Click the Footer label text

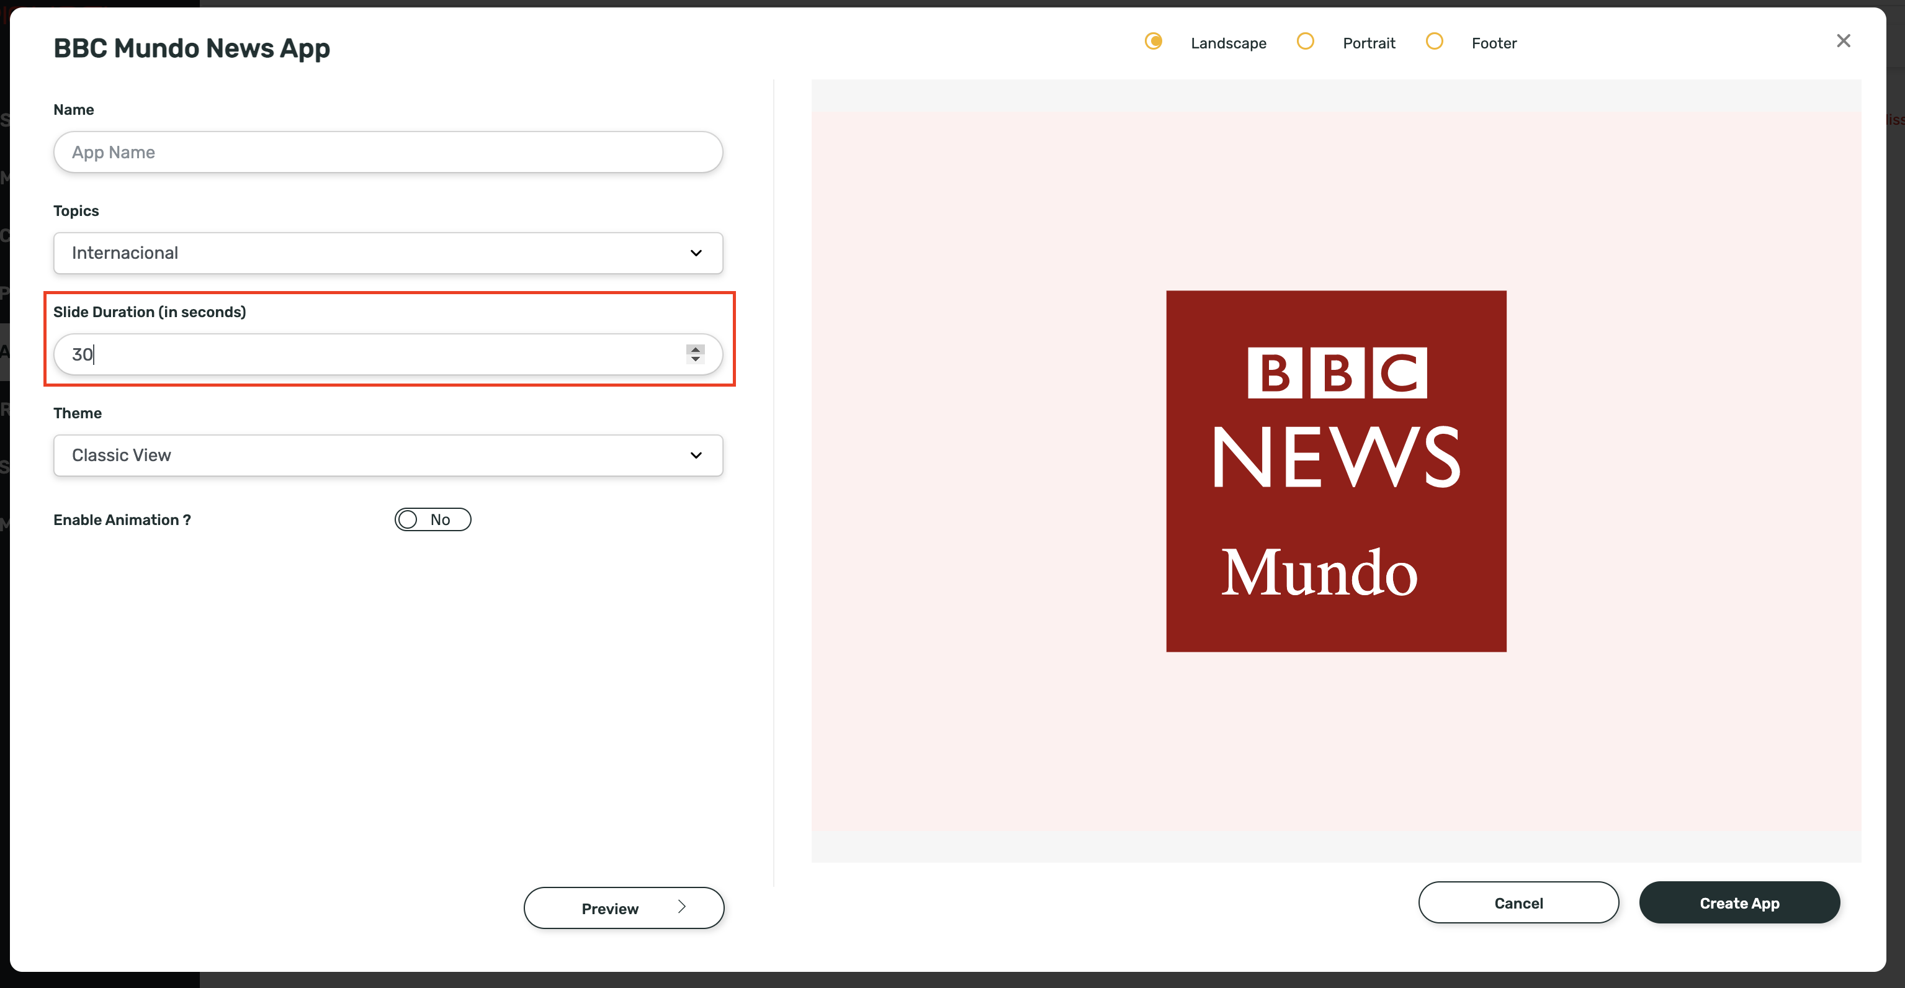click(x=1494, y=43)
